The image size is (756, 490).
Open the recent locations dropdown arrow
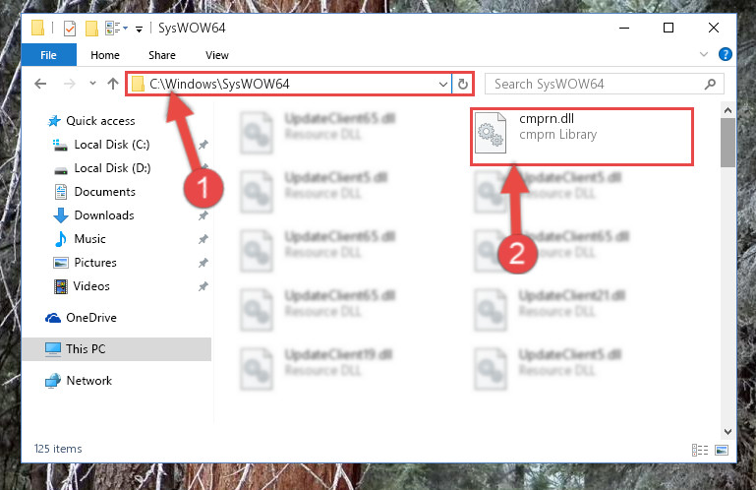coord(92,84)
